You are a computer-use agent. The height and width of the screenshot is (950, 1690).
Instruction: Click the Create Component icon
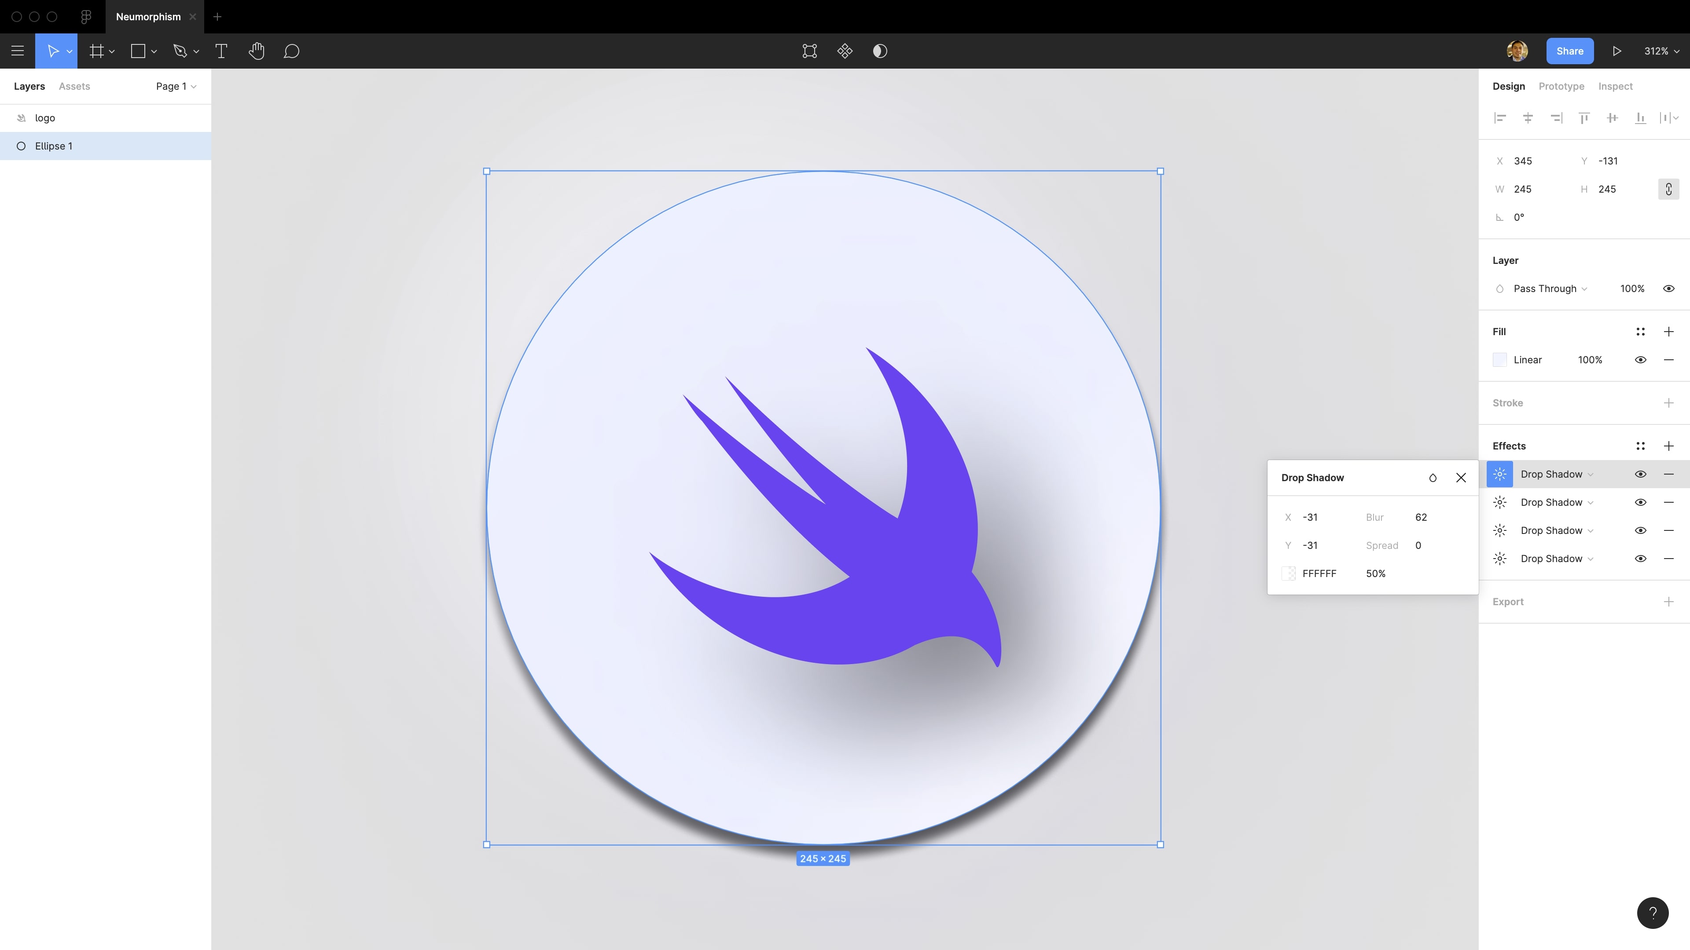coord(845,51)
